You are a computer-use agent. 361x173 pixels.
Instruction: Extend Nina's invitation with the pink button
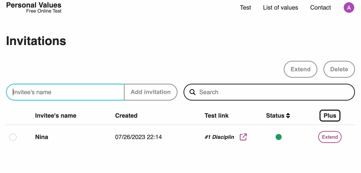[x=330, y=137]
